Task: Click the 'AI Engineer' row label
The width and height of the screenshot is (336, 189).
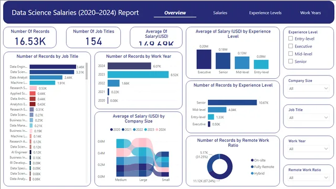Action: coord(19,152)
